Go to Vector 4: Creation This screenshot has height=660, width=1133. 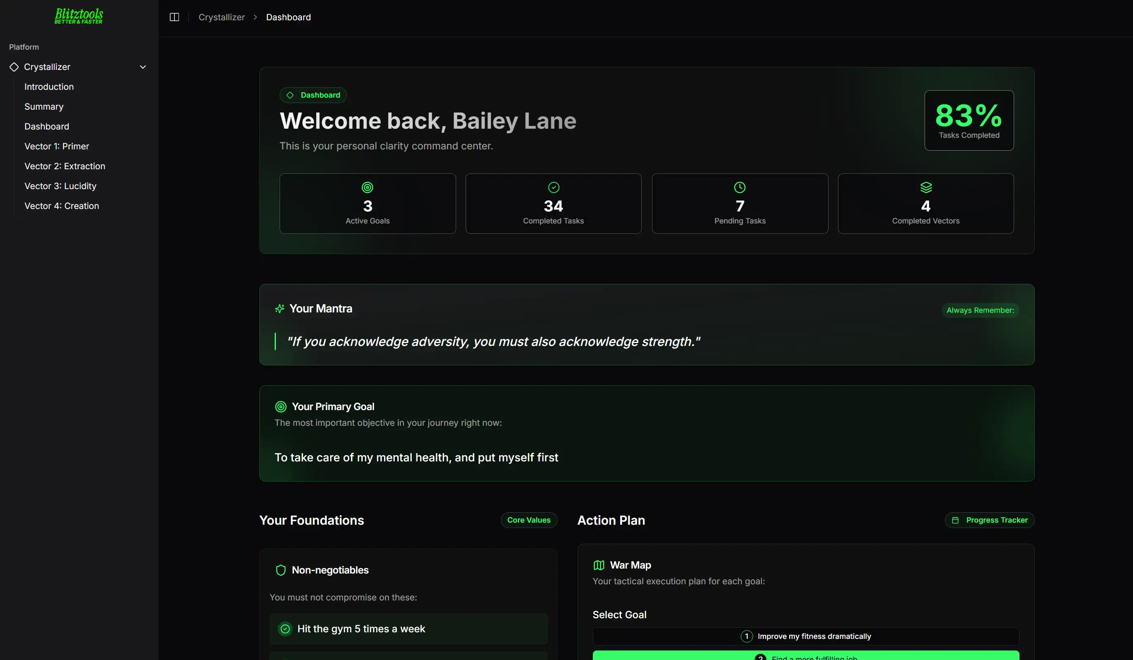click(x=62, y=206)
